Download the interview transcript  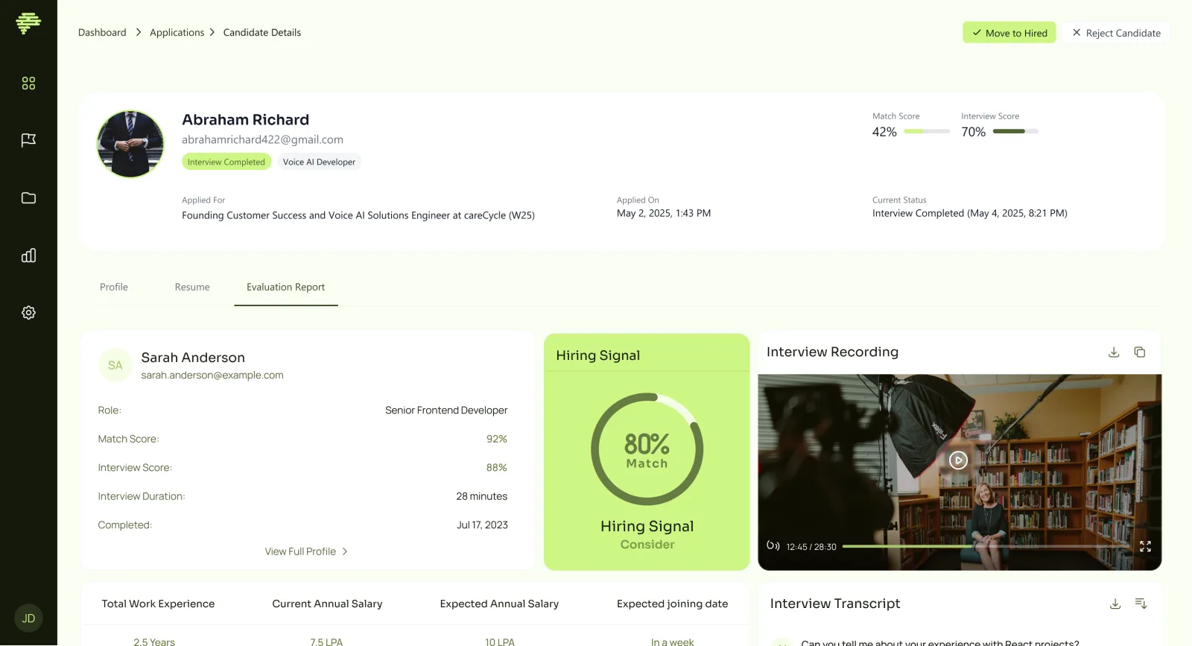(x=1115, y=604)
